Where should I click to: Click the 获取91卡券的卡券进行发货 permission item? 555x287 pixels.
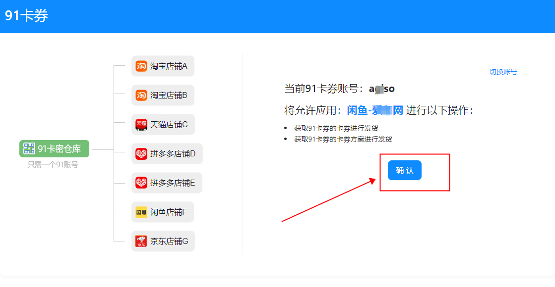point(336,128)
